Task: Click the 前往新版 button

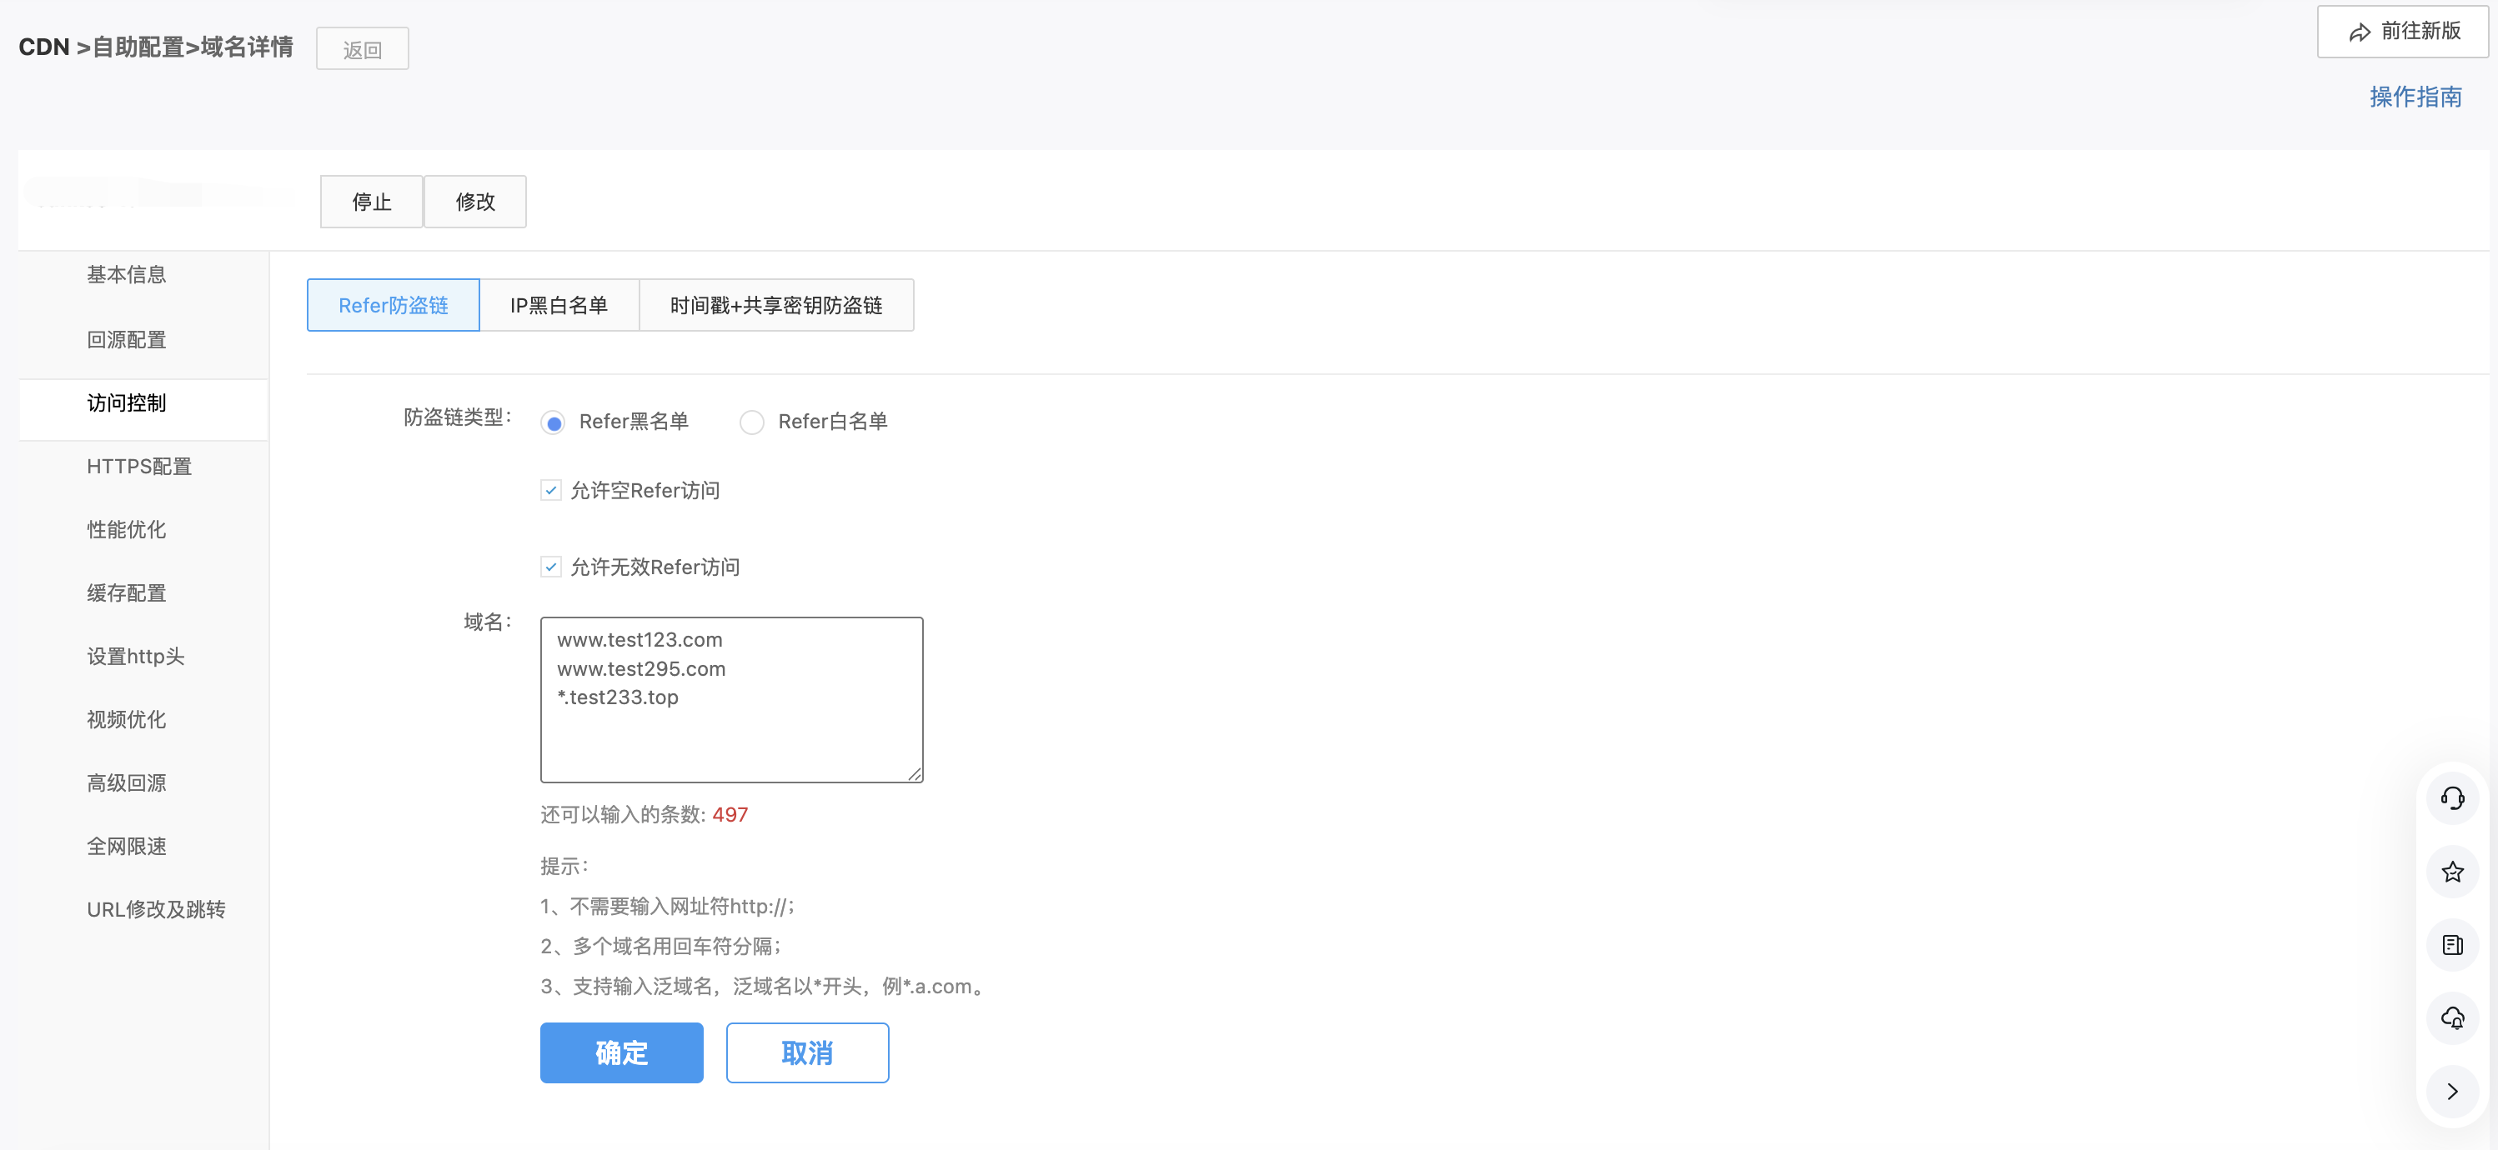Action: tap(2402, 32)
